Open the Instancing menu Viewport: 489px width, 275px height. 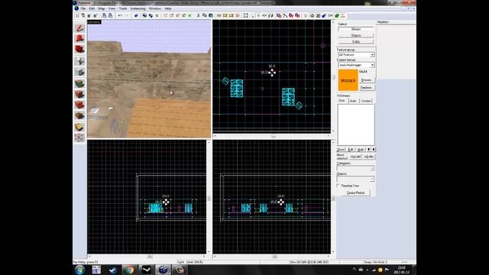click(138, 8)
